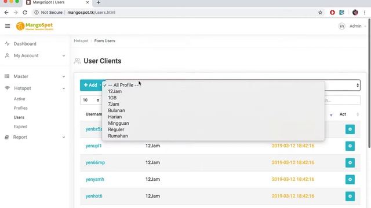Click the My Account person icon
The height and width of the screenshot is (208, 371).
[x=7, y=55]
